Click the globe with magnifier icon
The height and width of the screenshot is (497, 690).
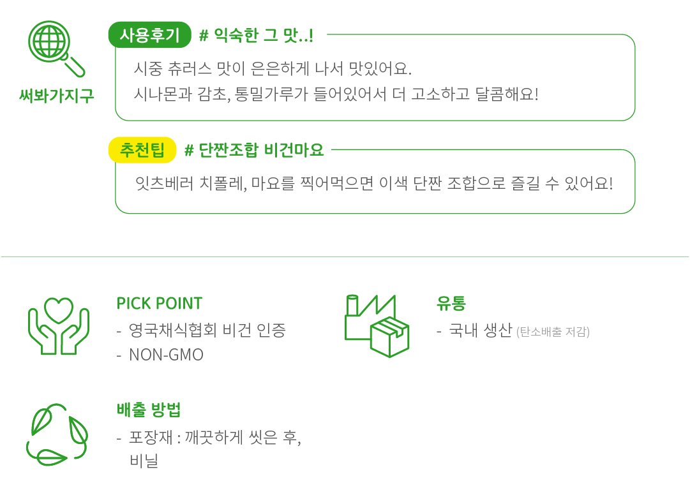(x=56, y=48)
